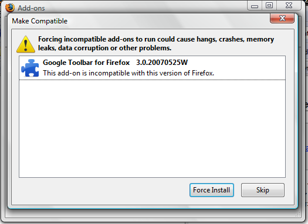The height and width of the screenshot is (224, 308).
Task: Select the blue puzzle piece add-on icon
Action: tap(30, 68)
